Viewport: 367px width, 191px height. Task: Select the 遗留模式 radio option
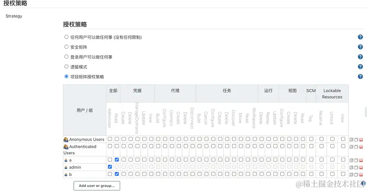tap(66, 66)
